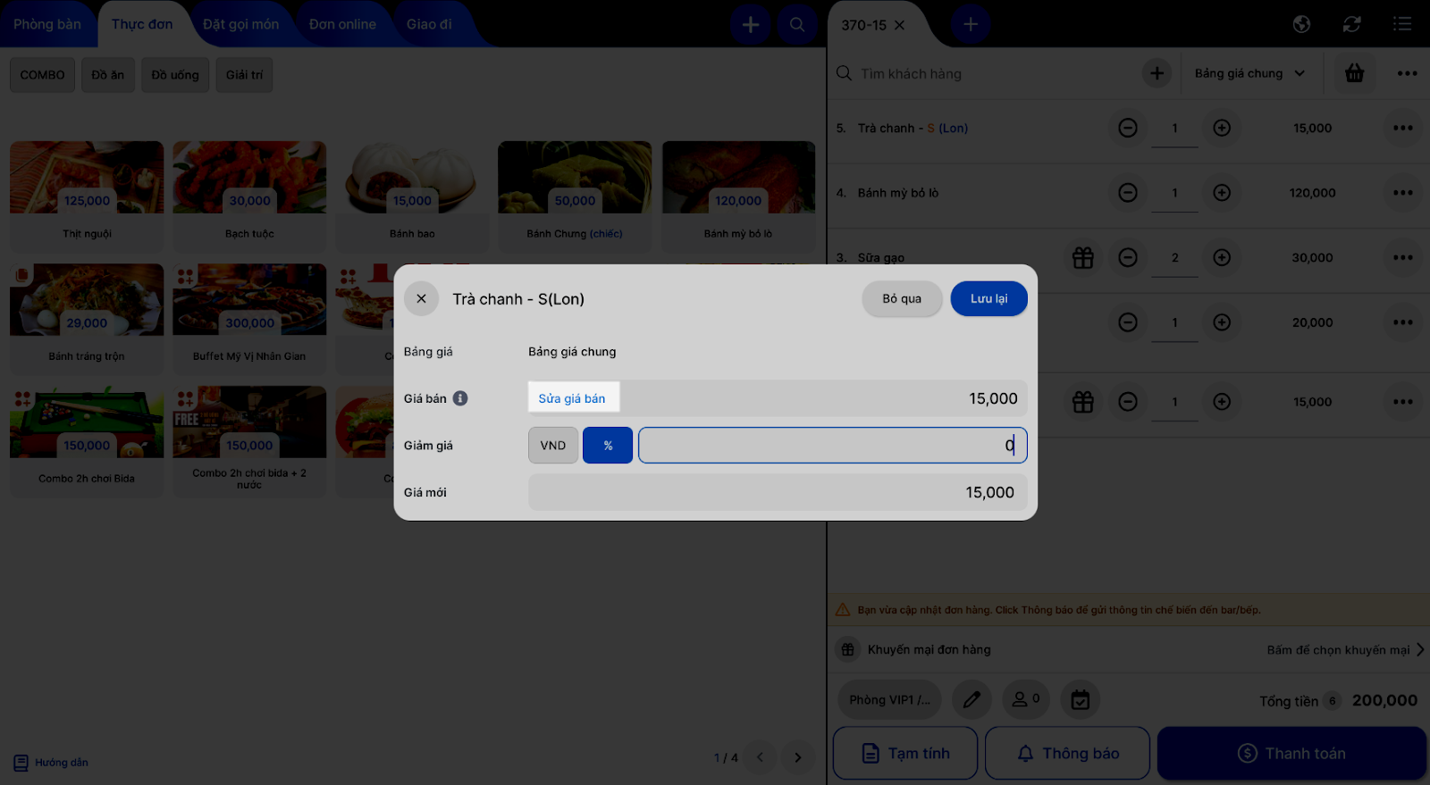Click the calendar check icon
This screenshot has width=1430, height=785.
[x=1081, y=699]
